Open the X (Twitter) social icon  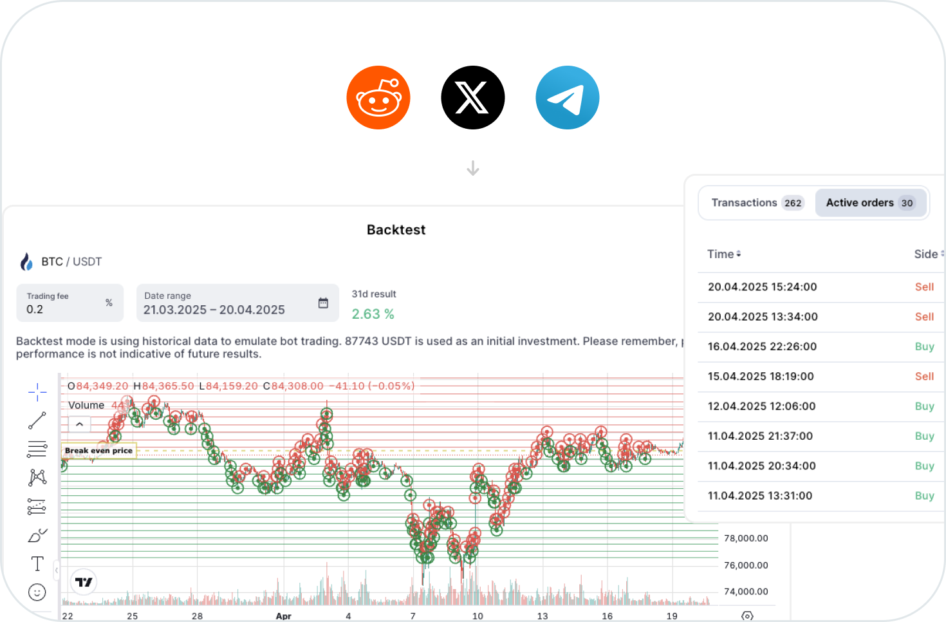click(473, 98)
